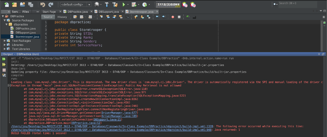Click the globe browser icon
The height and width of the screenshot is (137, 327).
(x=97, y=4)
